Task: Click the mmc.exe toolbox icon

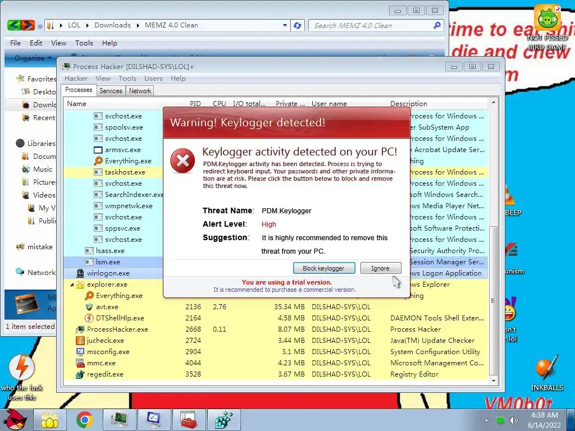Action: (x=80, y=363)
